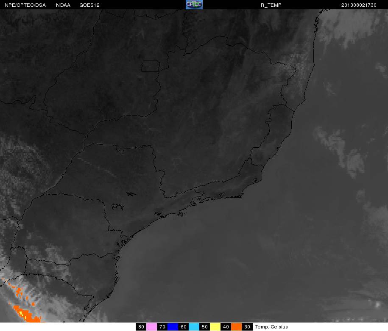
Task: Select the cyan -60 color swatch
Action: pyautogui.click(x=194, y=327)
